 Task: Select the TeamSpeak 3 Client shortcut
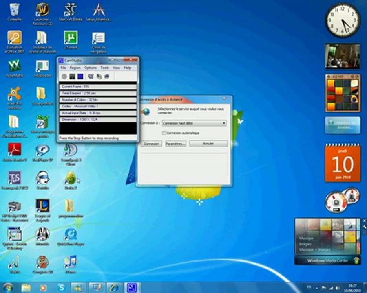pyautogui.click(x=71, y=155)
